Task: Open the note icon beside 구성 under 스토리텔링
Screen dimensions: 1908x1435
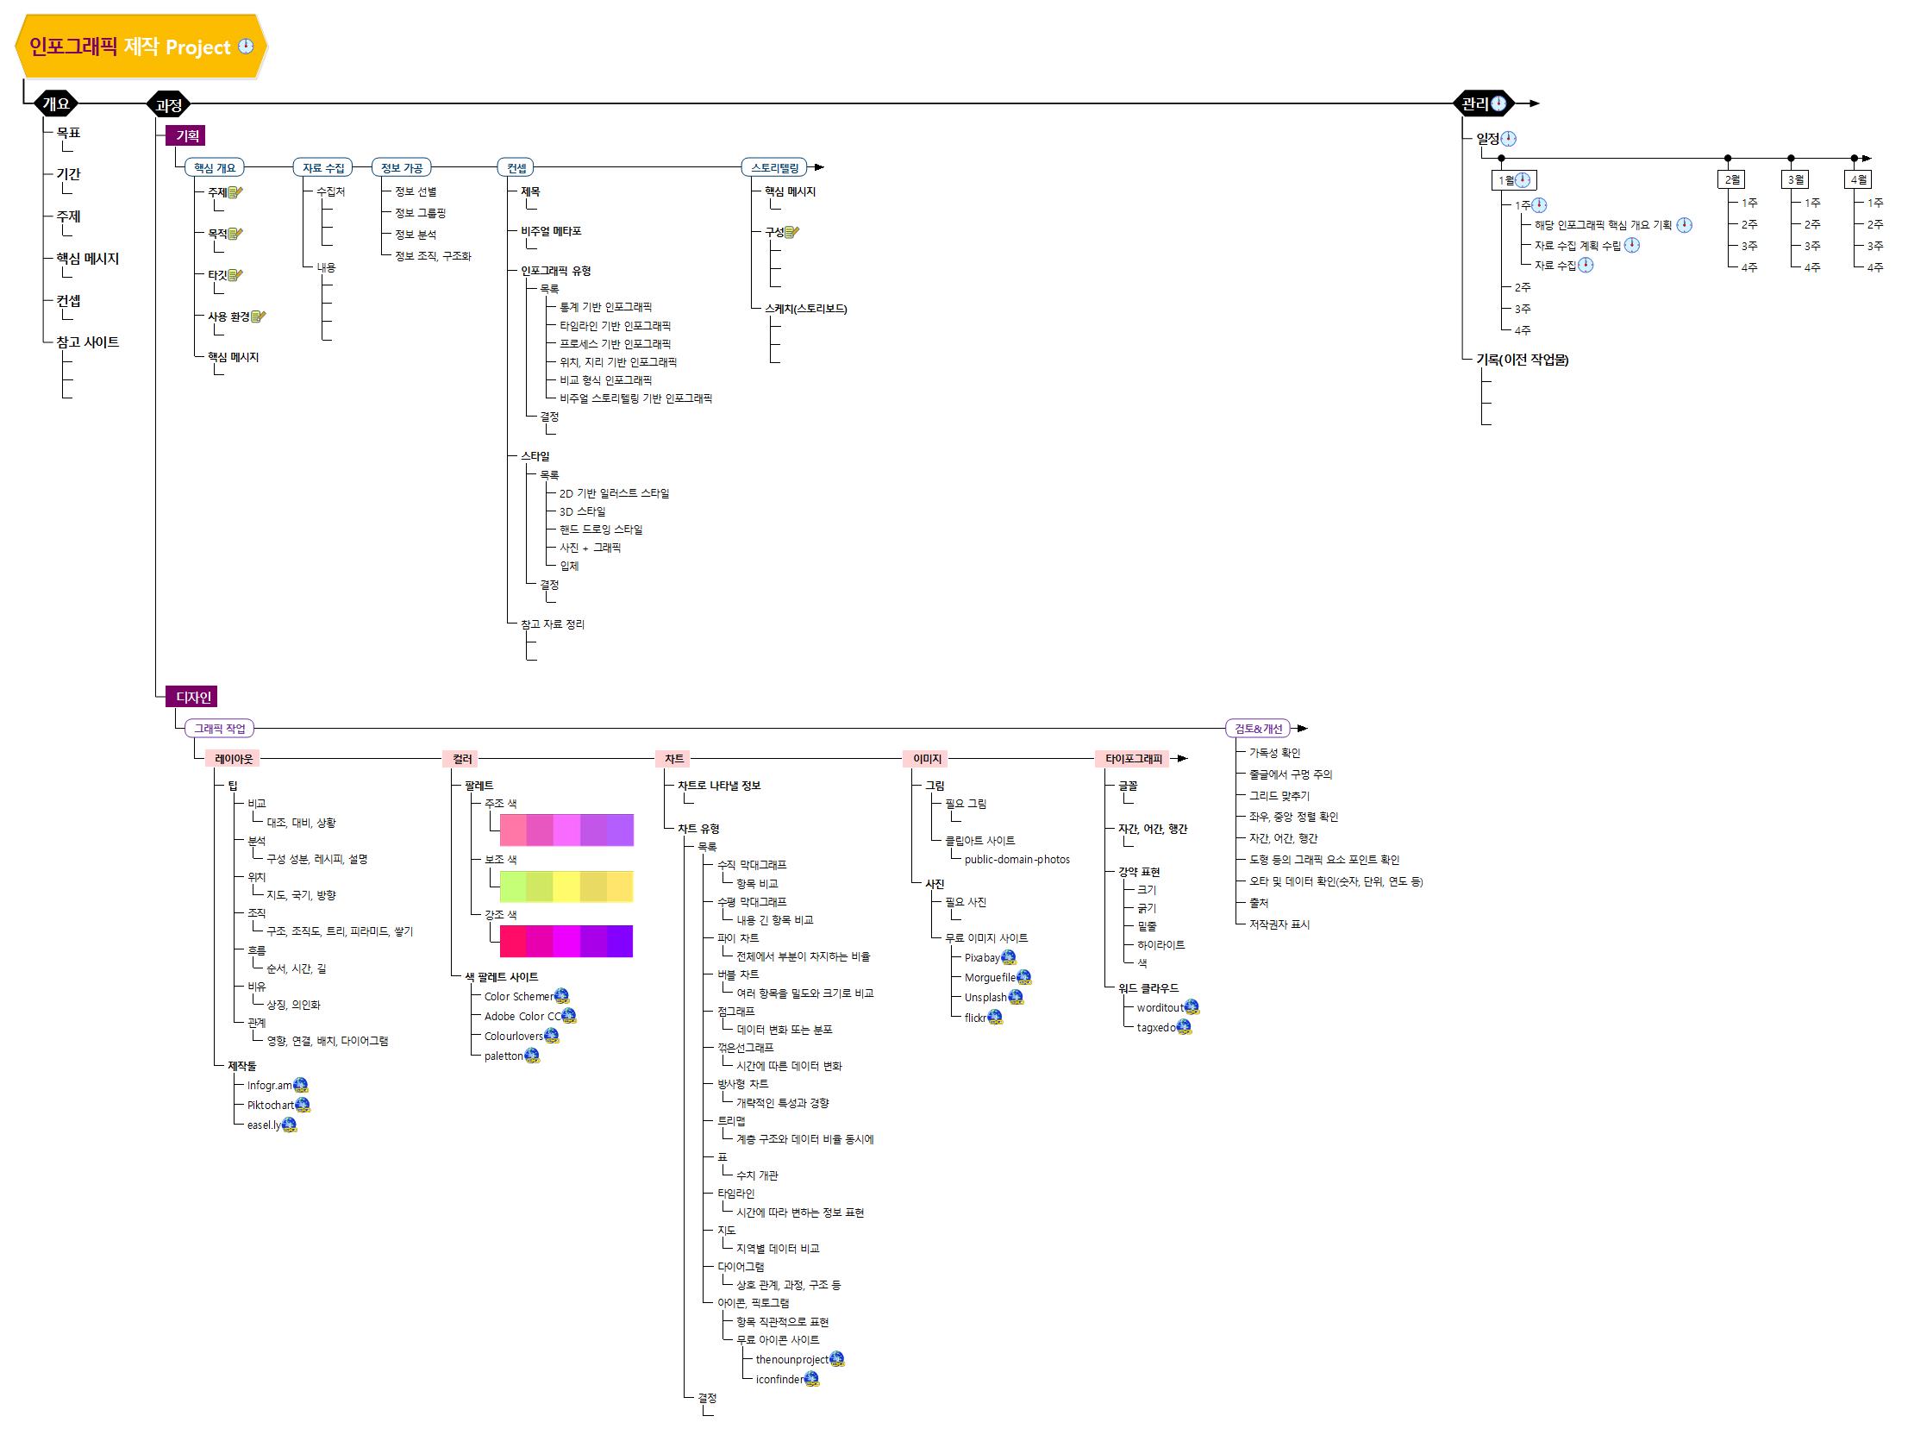Action: [x=791, y=232]
